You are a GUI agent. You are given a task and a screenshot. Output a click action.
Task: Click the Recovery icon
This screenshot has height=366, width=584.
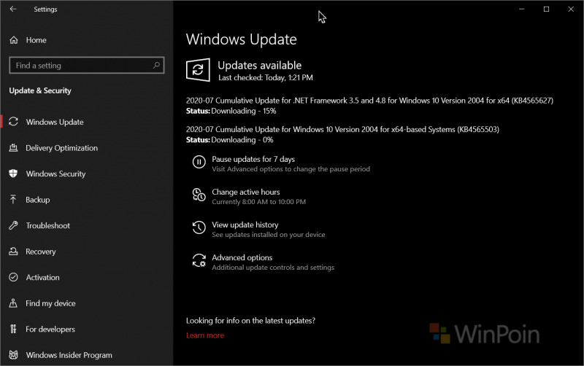point(13,252)
